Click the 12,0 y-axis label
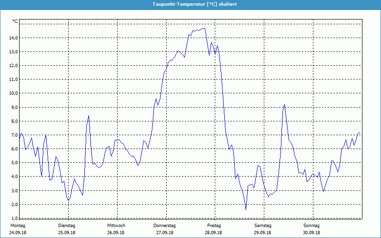 [x=13, y=66]
